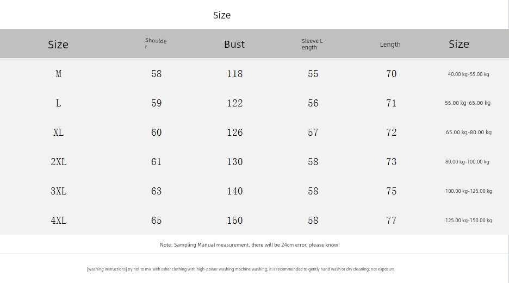The image size is (509, 283).
Task: Click the manual measurement error note
Action: 250,245
